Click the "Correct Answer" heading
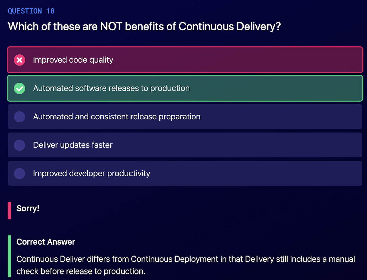The width and height of the screenshot is (367, 280). (x=46, y=242)
